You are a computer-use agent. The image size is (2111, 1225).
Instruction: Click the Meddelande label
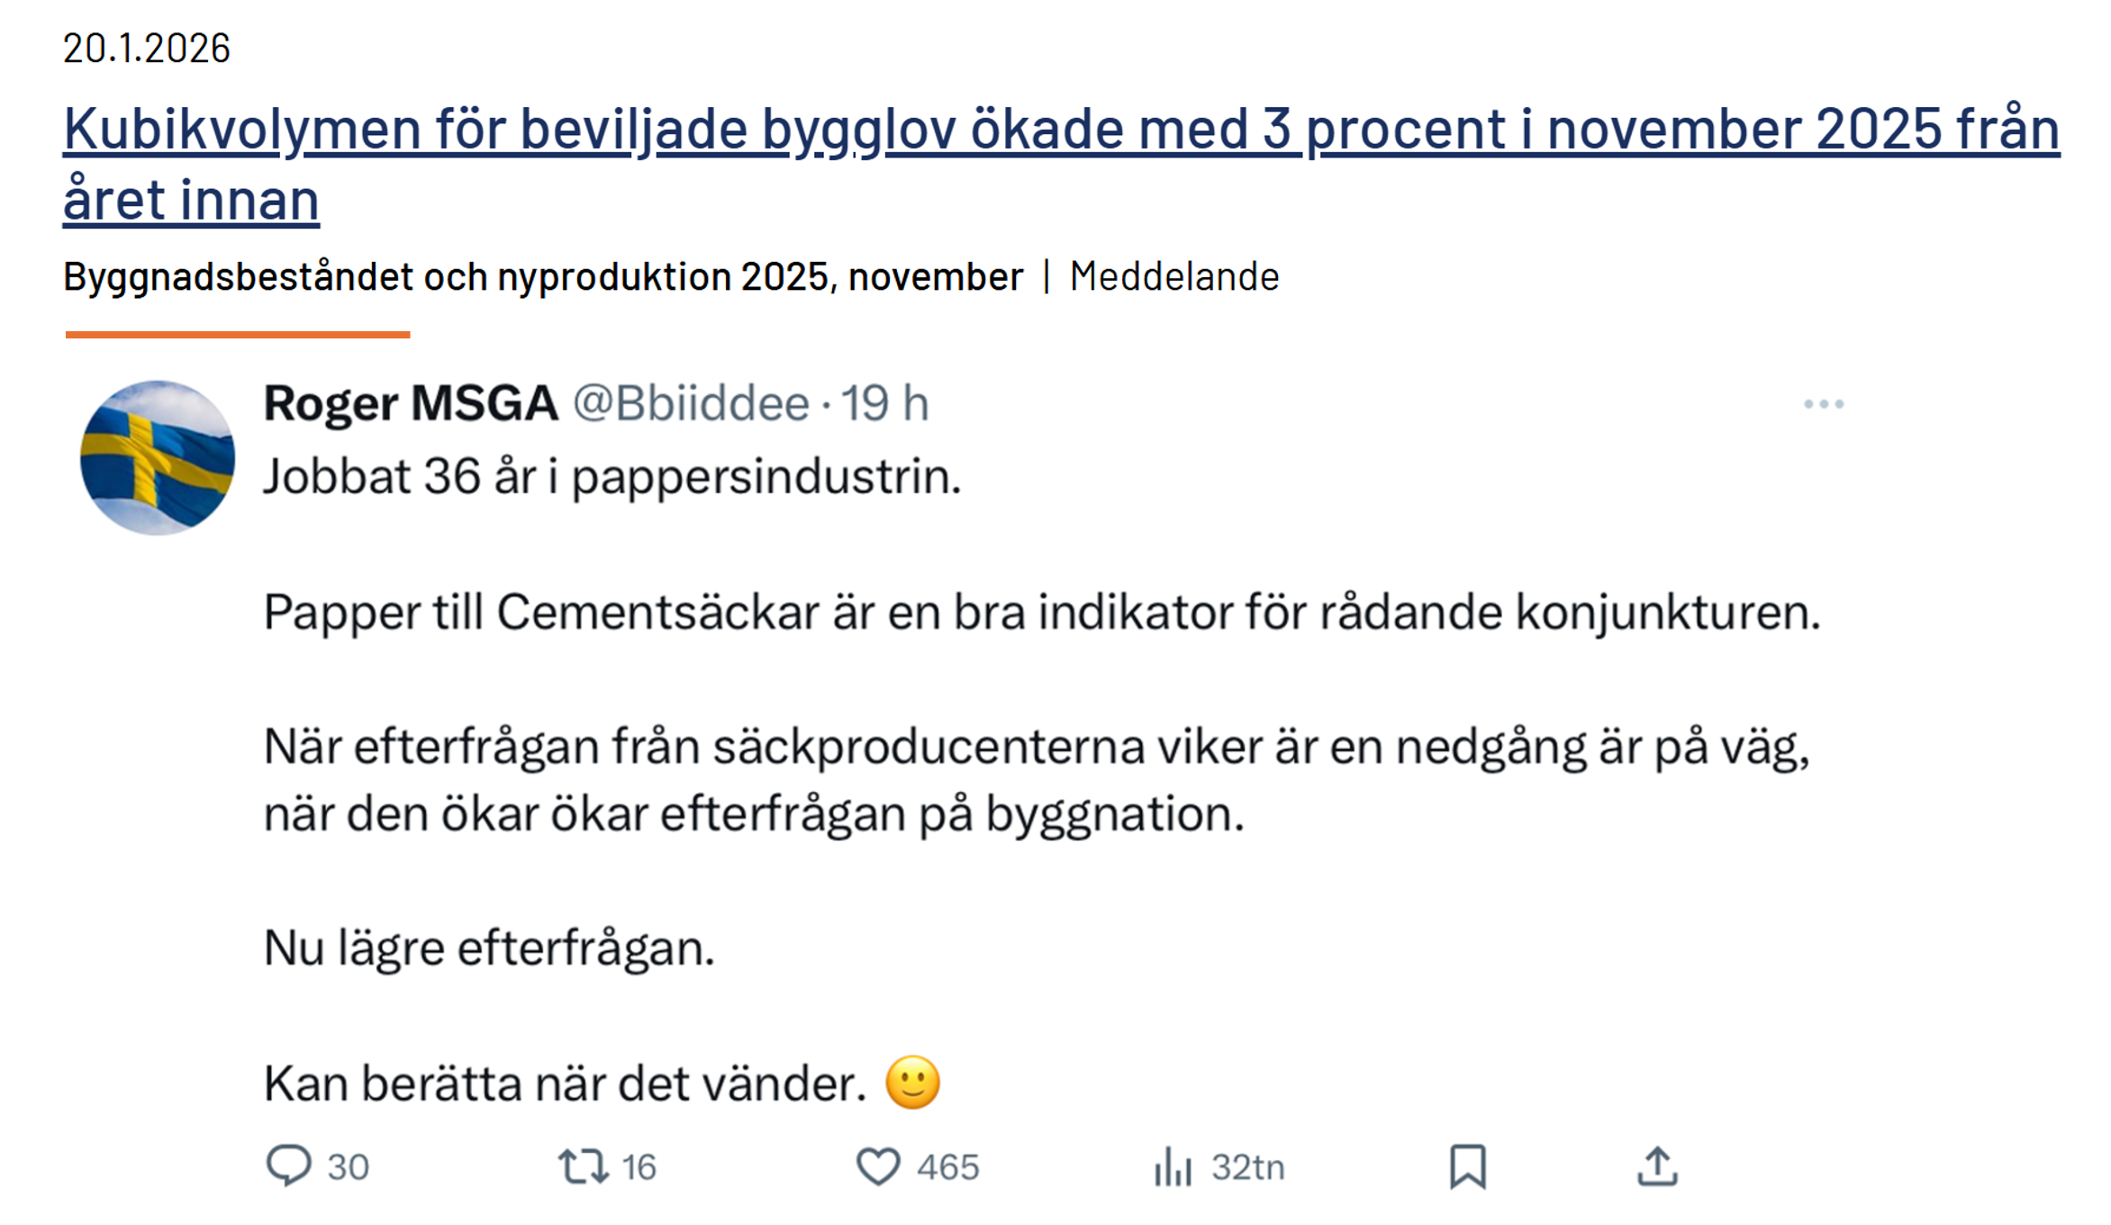1173,276
